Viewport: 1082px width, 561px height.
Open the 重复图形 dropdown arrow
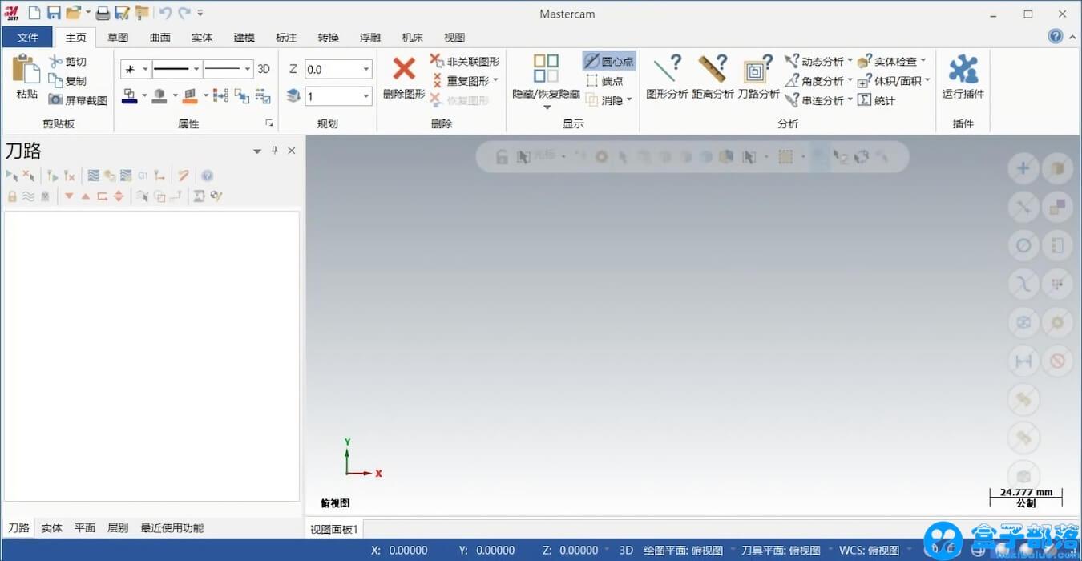tap(496, 80)
